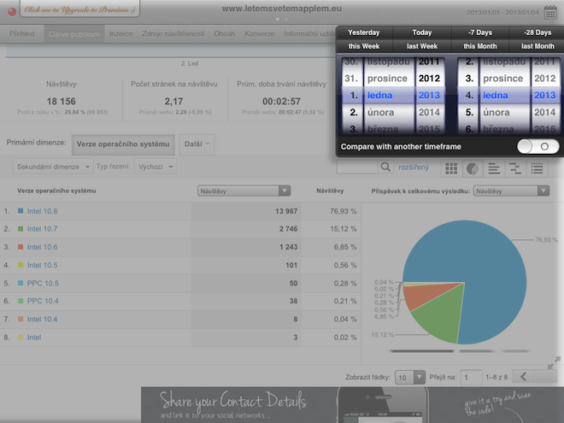Click Verze operačního systému dimension button

click(123, 144)
